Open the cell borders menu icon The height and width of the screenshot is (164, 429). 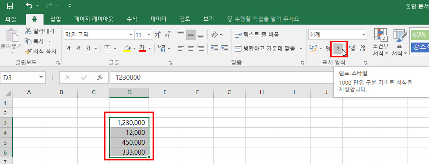tap(108, 48)
